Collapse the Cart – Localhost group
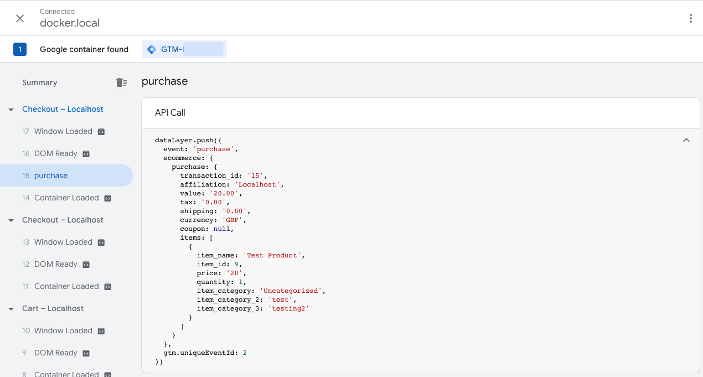Screen dimensions: 703x377 [x=11, y=308]
